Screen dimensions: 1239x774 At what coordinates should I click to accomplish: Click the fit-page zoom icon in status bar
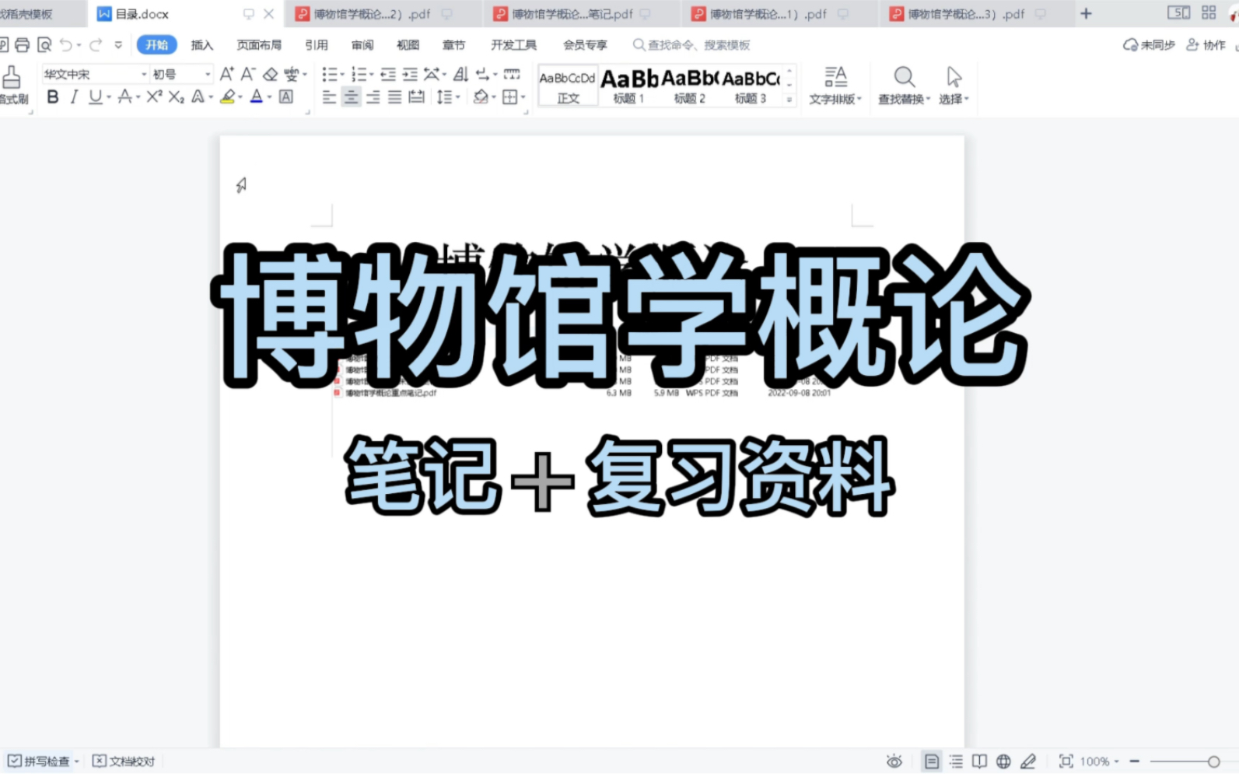point(1066,762)
